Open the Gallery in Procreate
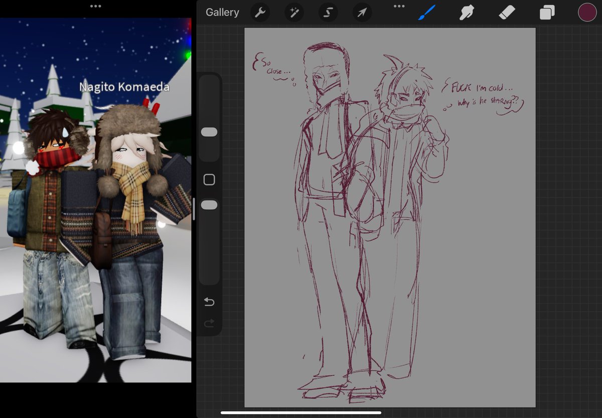The width and height of the screenshot is (602, 418). 222,13
